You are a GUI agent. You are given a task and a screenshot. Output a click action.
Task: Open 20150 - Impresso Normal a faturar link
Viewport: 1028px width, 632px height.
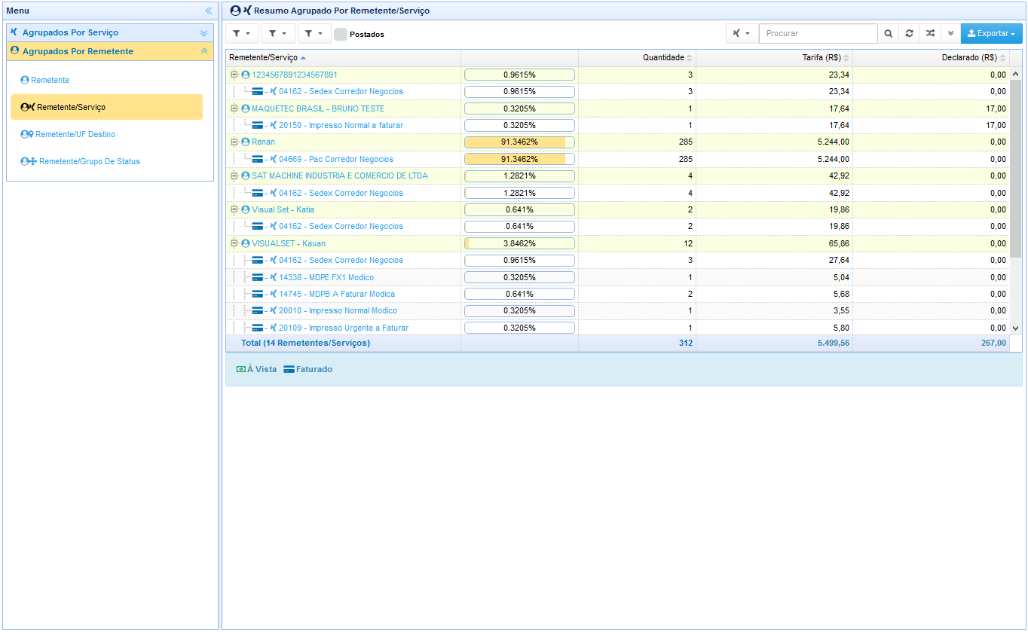pos(341,125)
